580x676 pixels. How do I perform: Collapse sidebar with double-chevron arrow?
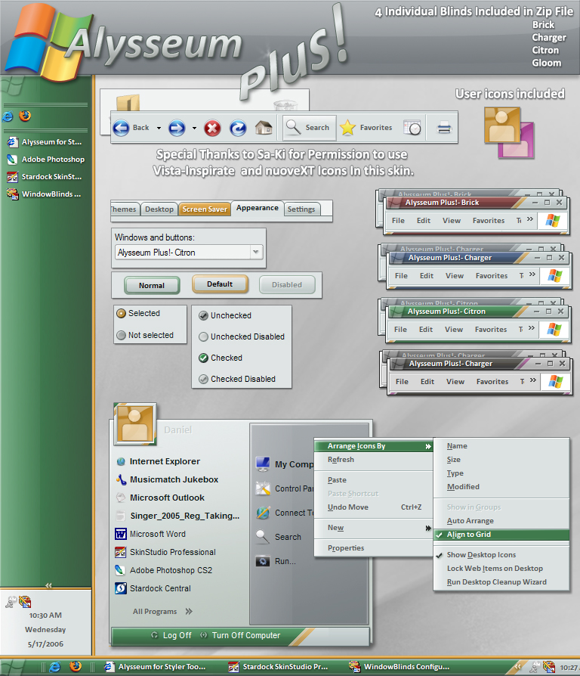(x=48, y=585)
